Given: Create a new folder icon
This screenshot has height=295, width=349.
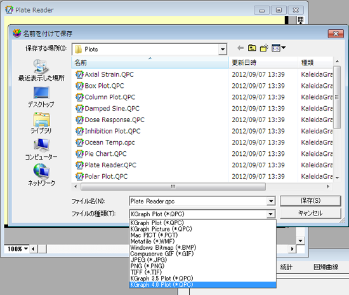Looking at the screenshot, I should pos(264,48).
